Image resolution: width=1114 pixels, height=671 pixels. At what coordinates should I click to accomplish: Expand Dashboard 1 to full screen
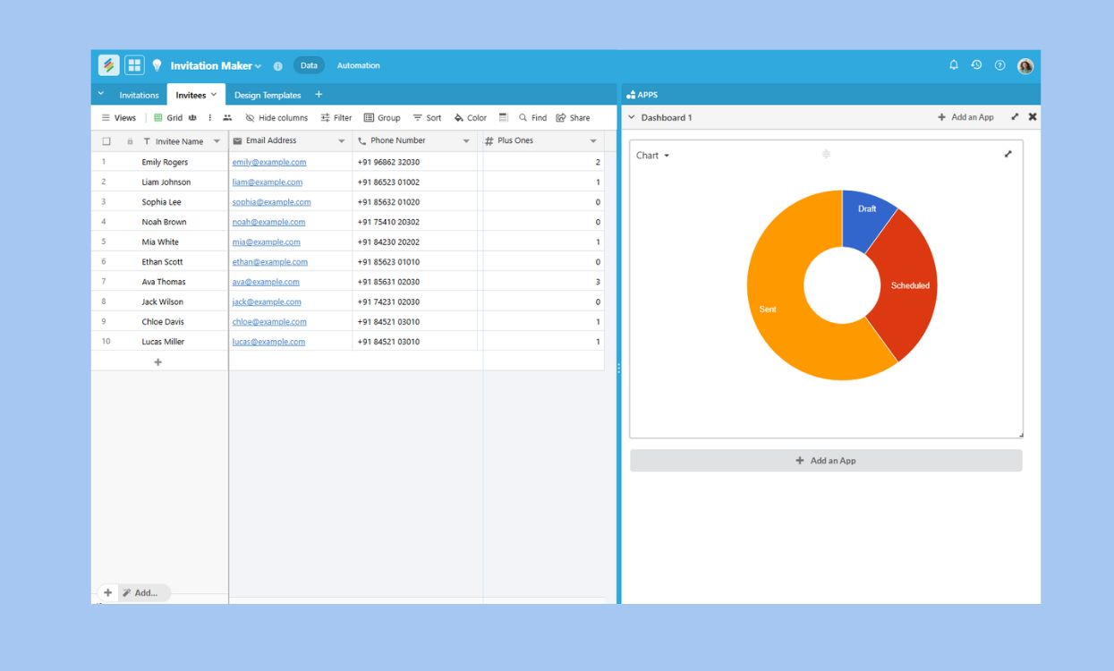pyautogui.click(x=1015, y=117)
